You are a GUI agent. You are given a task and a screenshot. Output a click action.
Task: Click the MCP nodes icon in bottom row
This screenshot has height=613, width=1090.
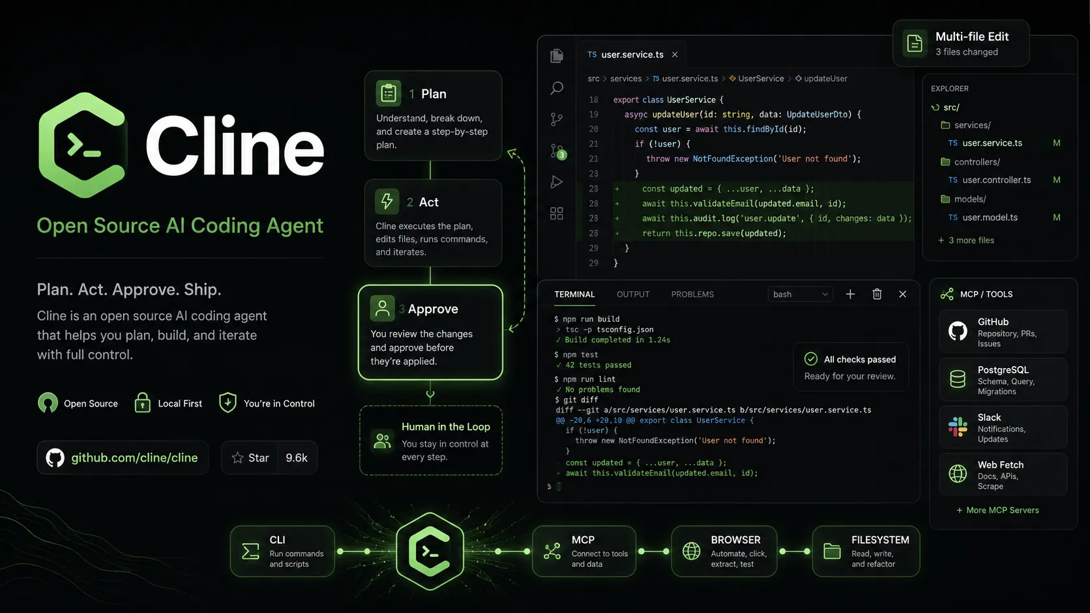[x=552, y=551]
